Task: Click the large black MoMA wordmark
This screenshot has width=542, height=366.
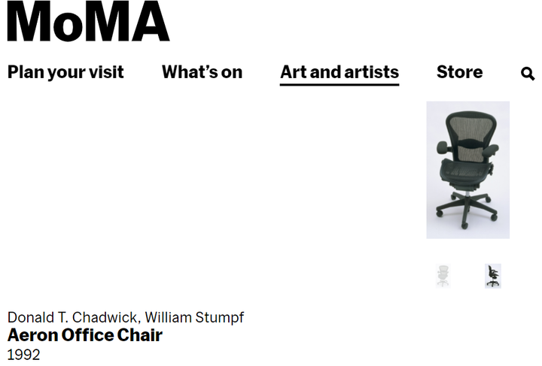Action: (x=89, y=21)
